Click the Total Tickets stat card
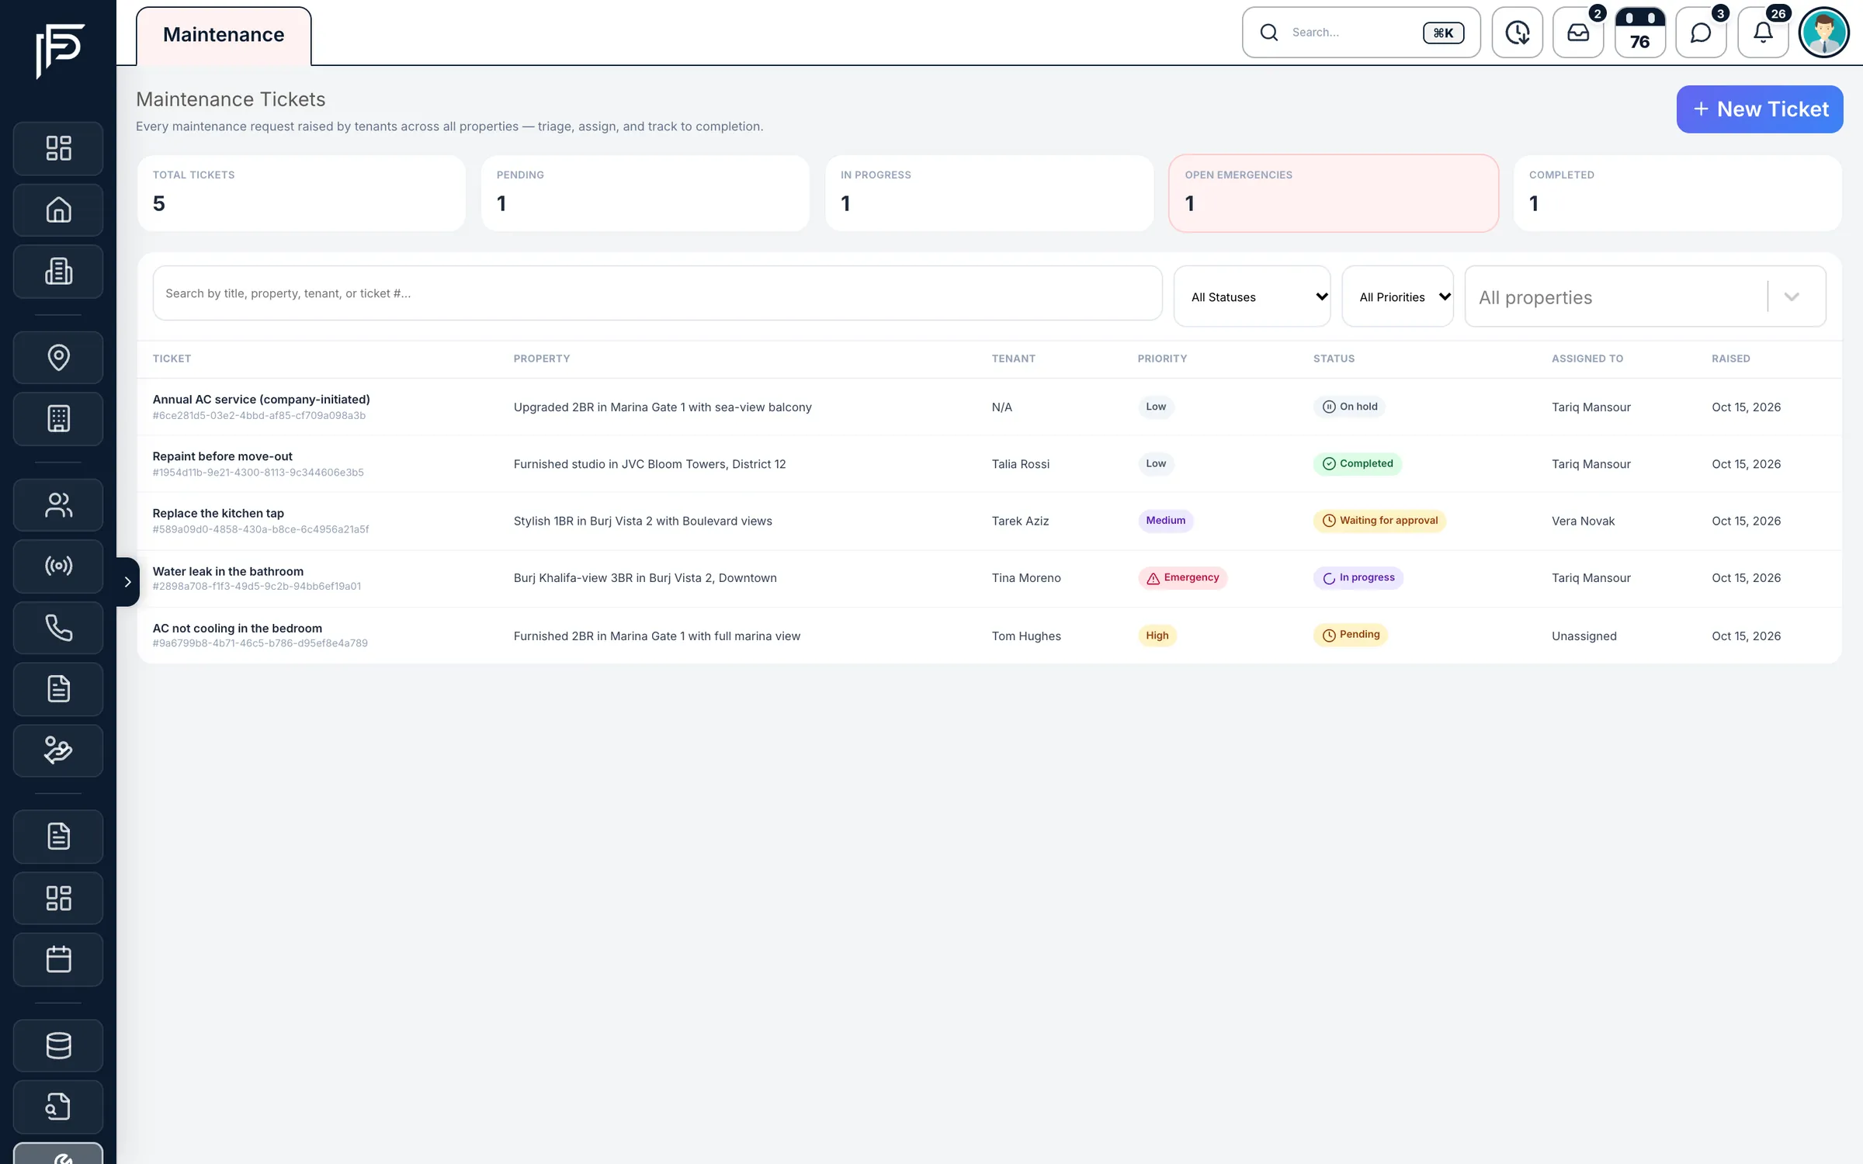 [x=301, y=193]
